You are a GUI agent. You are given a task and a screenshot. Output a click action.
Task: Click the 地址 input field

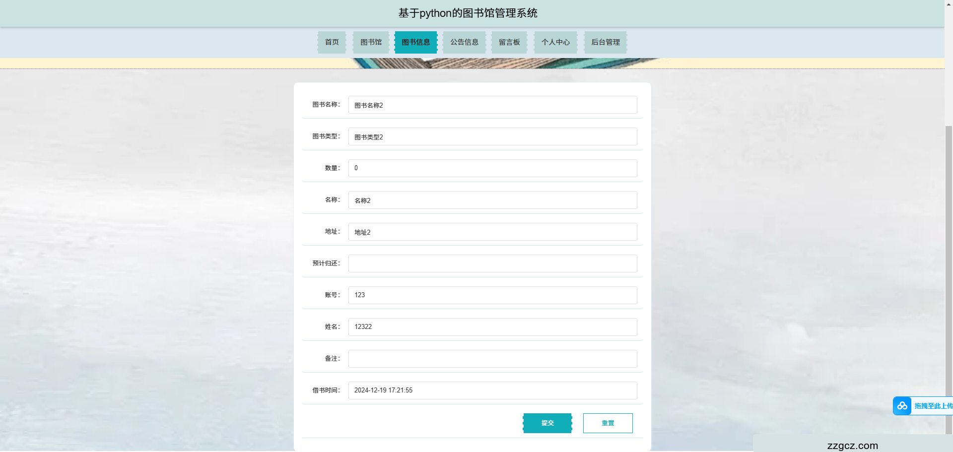492,232
